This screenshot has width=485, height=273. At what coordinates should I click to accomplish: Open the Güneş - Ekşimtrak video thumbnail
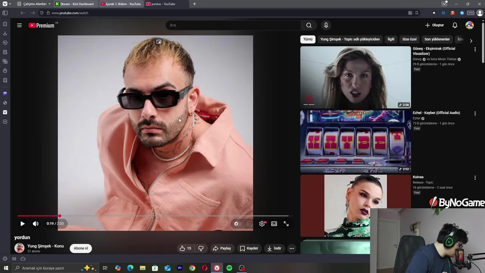coord(355,77)
